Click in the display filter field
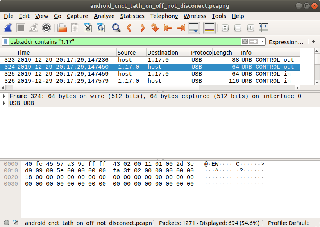Viewport: 320px width, 227px height. click(x=125, y=42)
